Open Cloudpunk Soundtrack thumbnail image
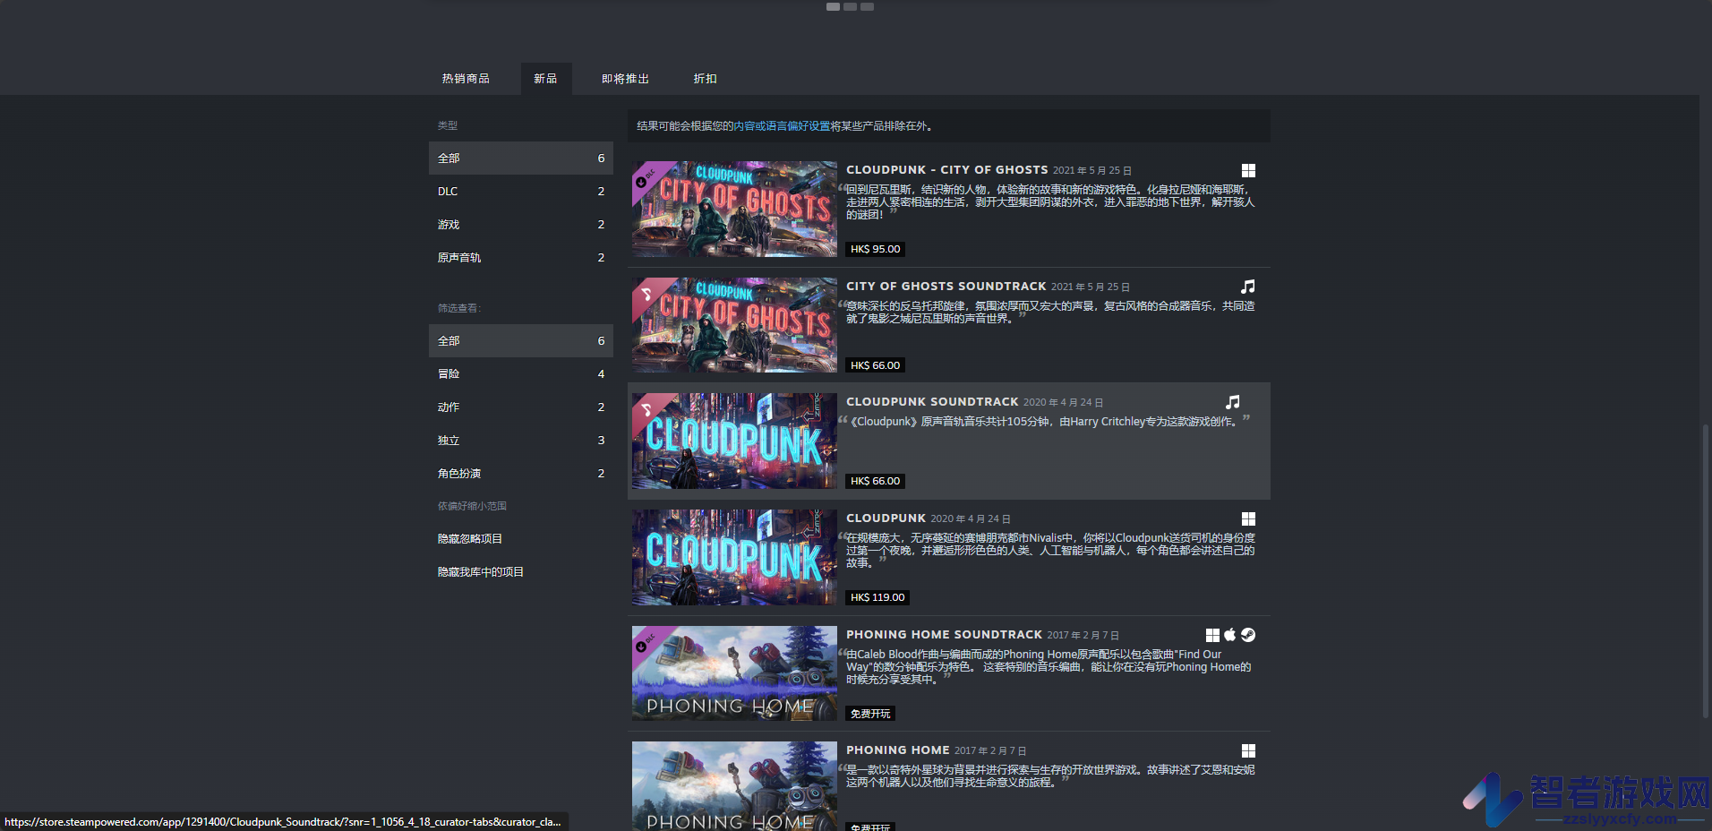This screenshot has height=831, width=1712. coord(734,441)
